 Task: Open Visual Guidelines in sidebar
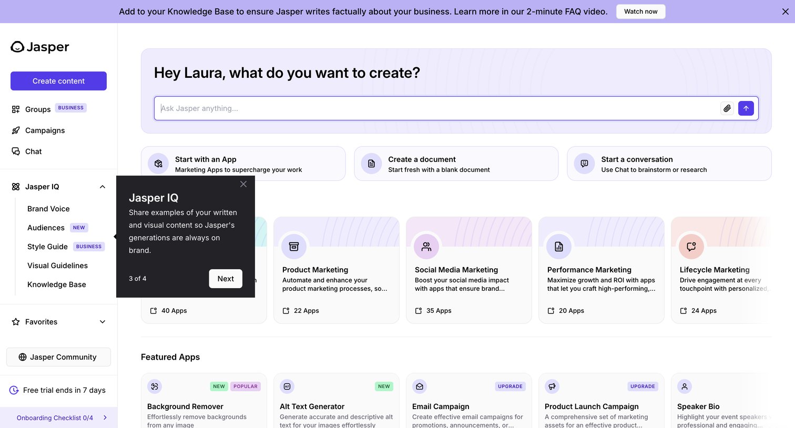(57, 266)
